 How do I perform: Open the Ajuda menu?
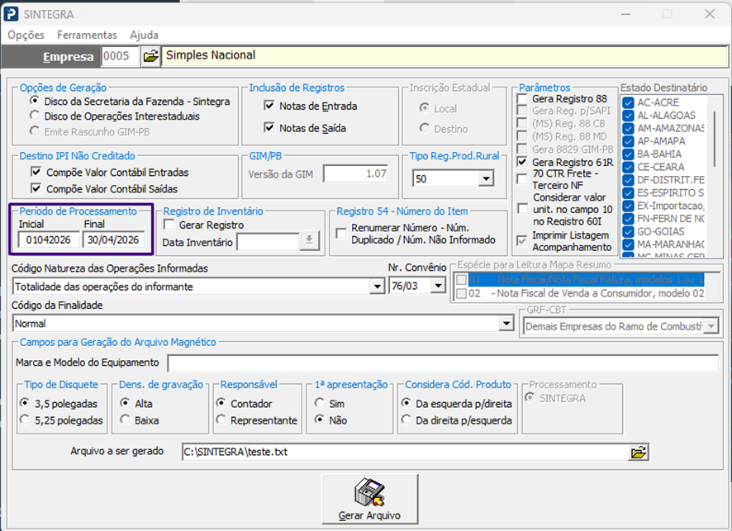click(x=145, y=35)
